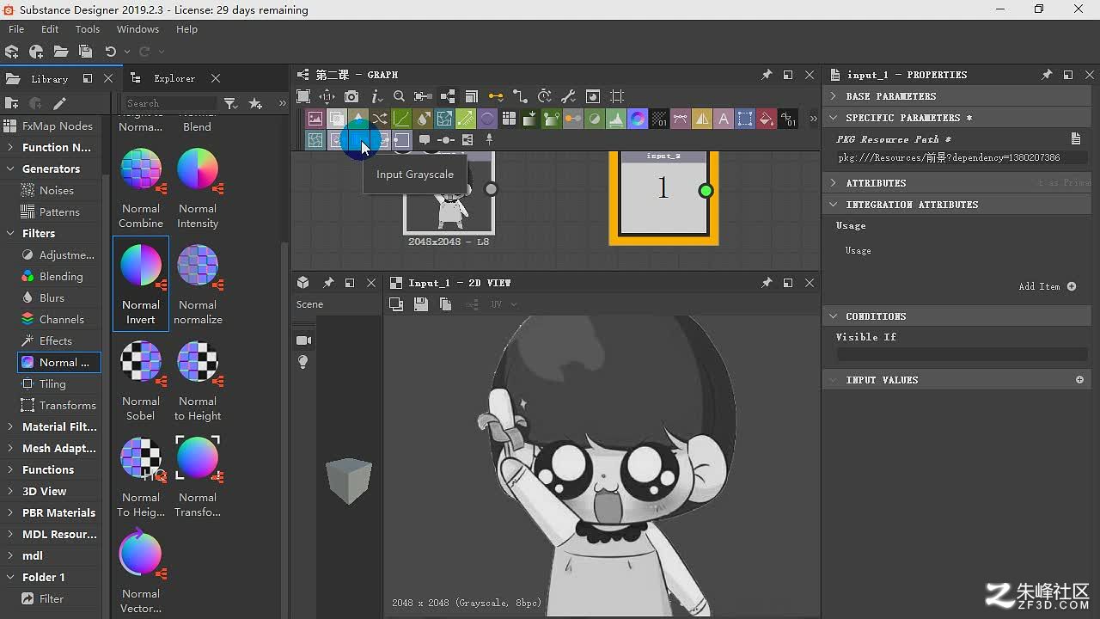This screenshot has height=619, width=1100.
Task: Collapse the Generators category
Action: 10,169
